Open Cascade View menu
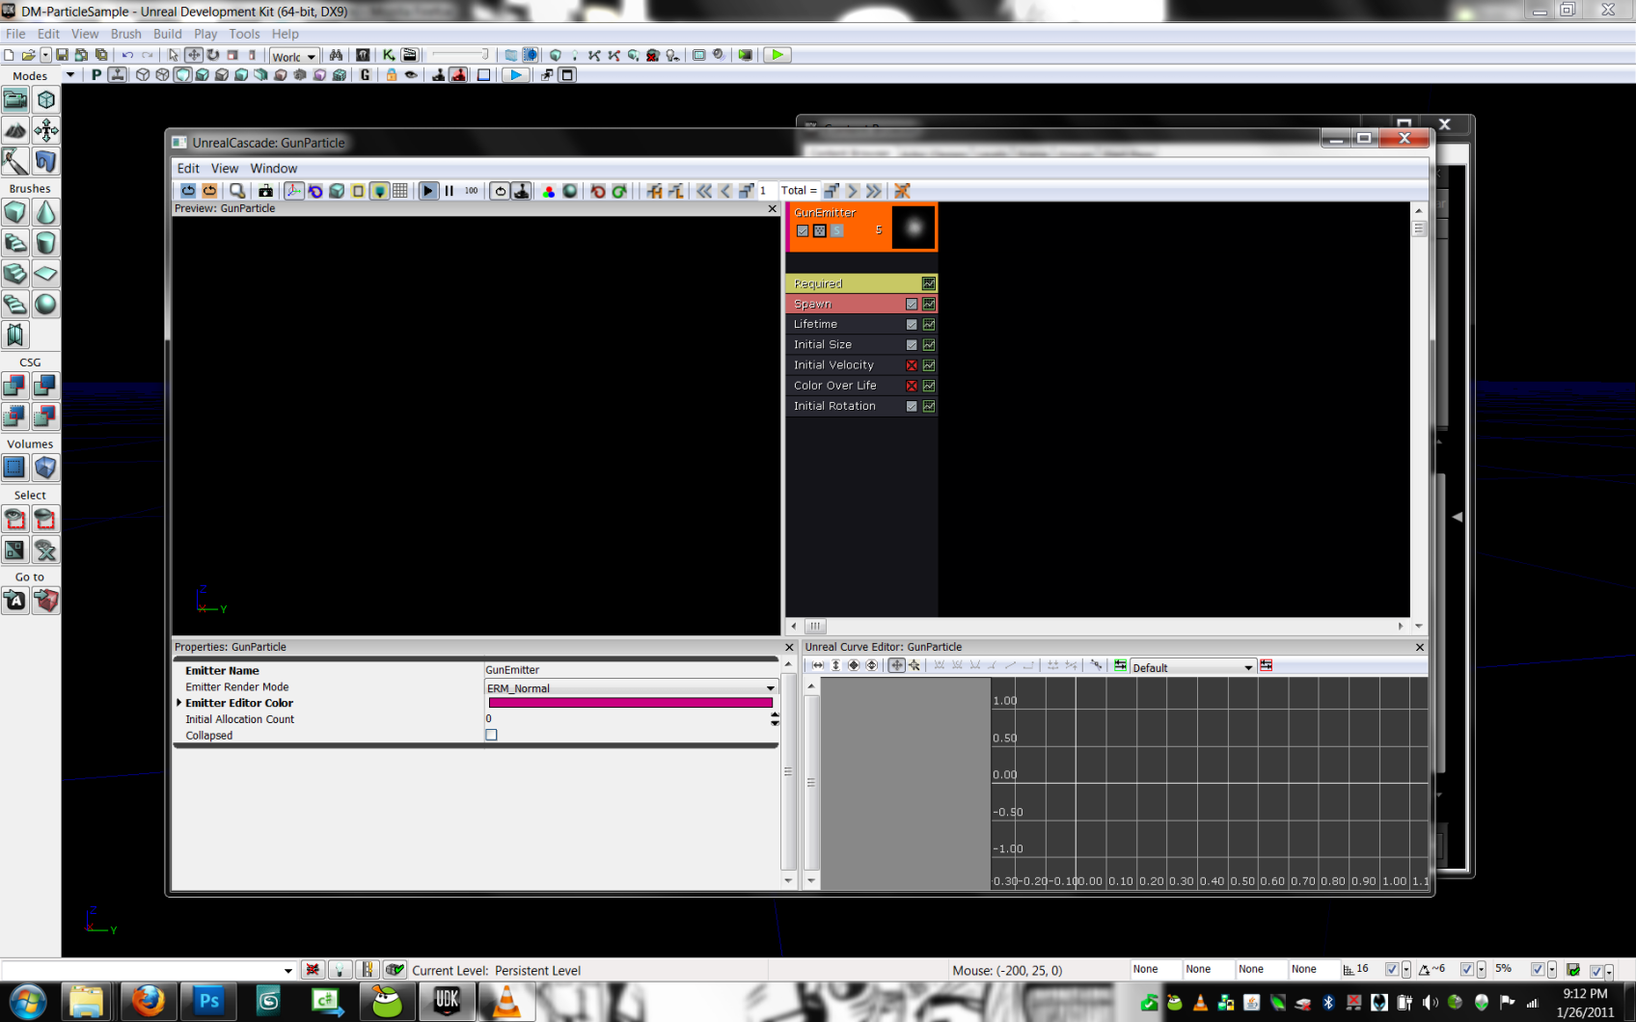 click(225, 168)
